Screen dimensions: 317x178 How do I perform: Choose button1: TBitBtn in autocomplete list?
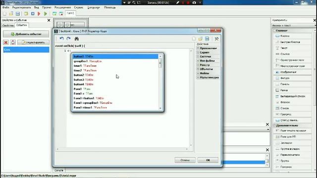click(x=115, y=56)
